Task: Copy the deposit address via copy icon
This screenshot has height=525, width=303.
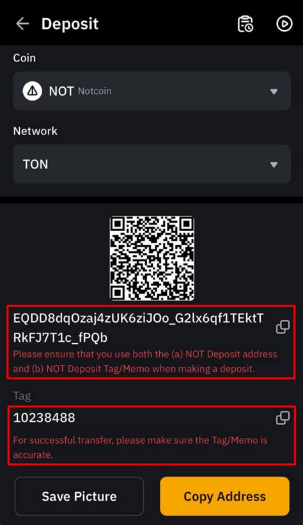Action: click(x=283, y=327)
